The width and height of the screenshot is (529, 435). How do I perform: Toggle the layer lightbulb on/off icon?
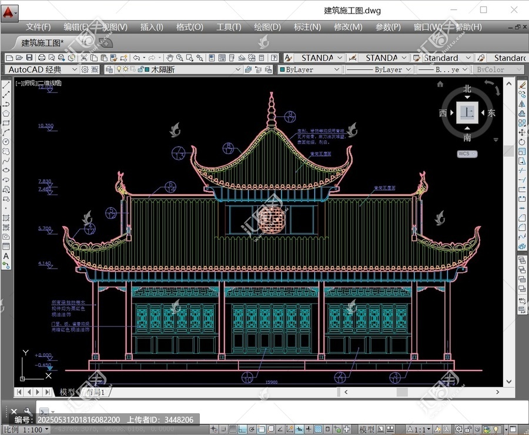(119, 69)
